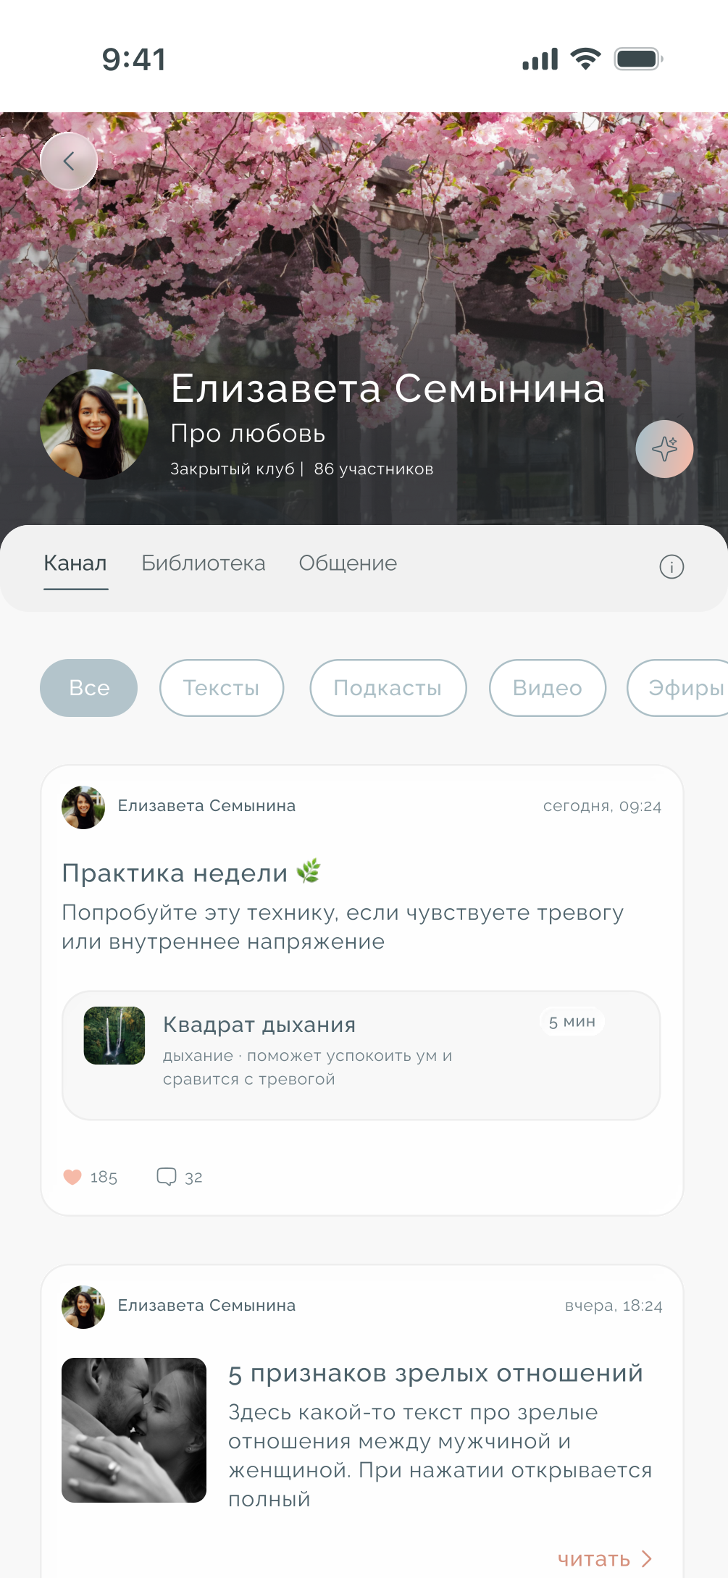Open comments on Практика недели post
This screenshot has height=1578, width=728.
click(167, 1177)
